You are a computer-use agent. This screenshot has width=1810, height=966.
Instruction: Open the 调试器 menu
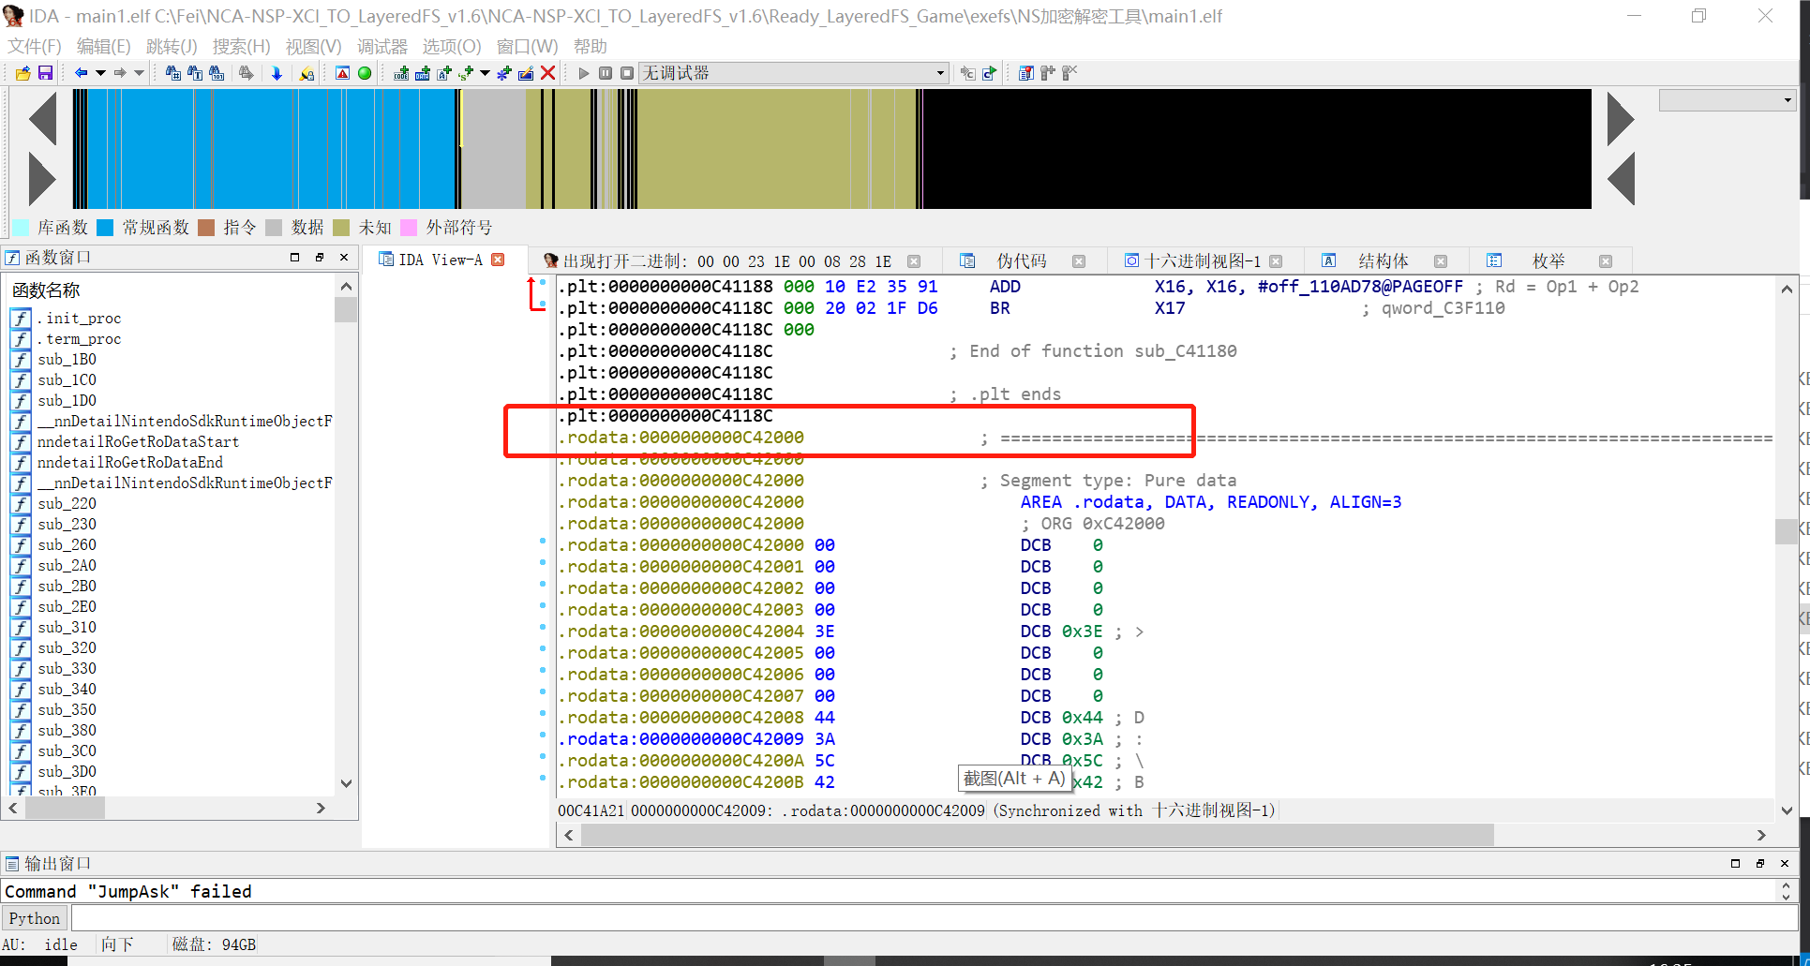click(x=381, y=46)
